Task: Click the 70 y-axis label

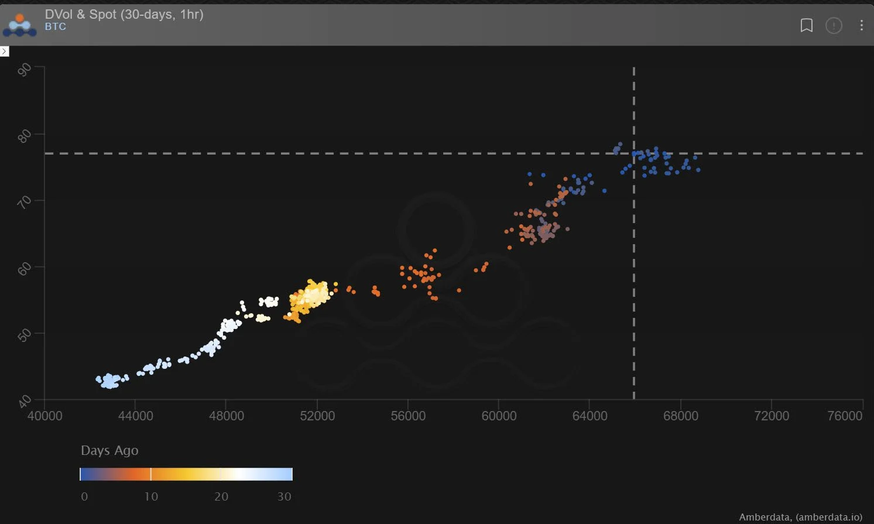Action: pyautogui.click(x=25, y=203)
